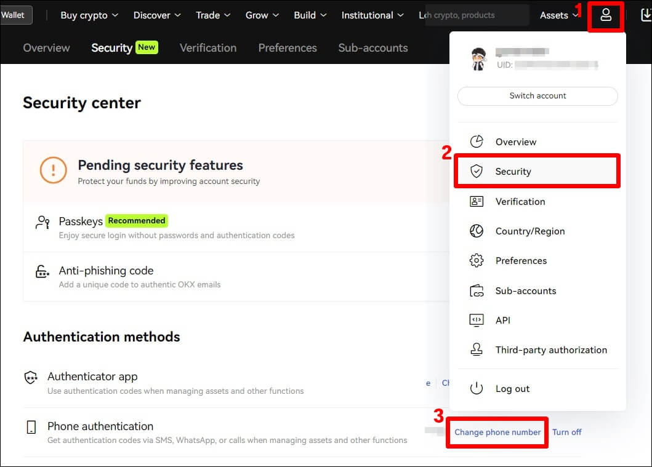This screenshot has width=652, height=467.
Task: Expand the Discover dropdown menu
Action: [157, 15]
